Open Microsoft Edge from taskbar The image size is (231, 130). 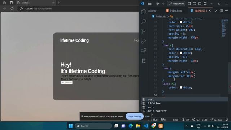tap(131, 126)
